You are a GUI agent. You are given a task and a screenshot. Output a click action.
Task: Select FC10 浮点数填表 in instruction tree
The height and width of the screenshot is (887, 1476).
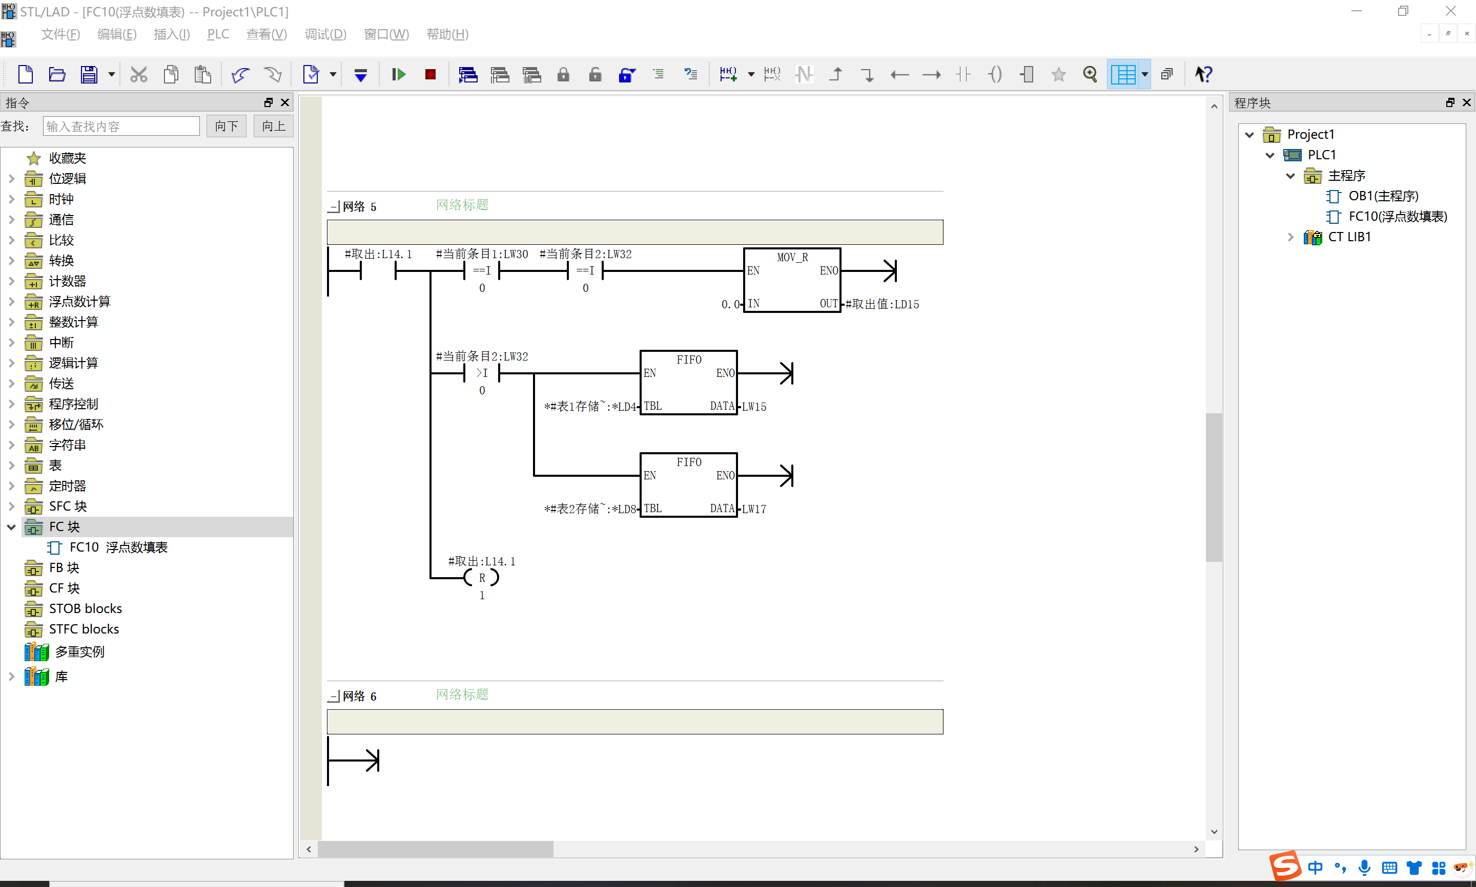pyautogui.click(x=118, y=547)
